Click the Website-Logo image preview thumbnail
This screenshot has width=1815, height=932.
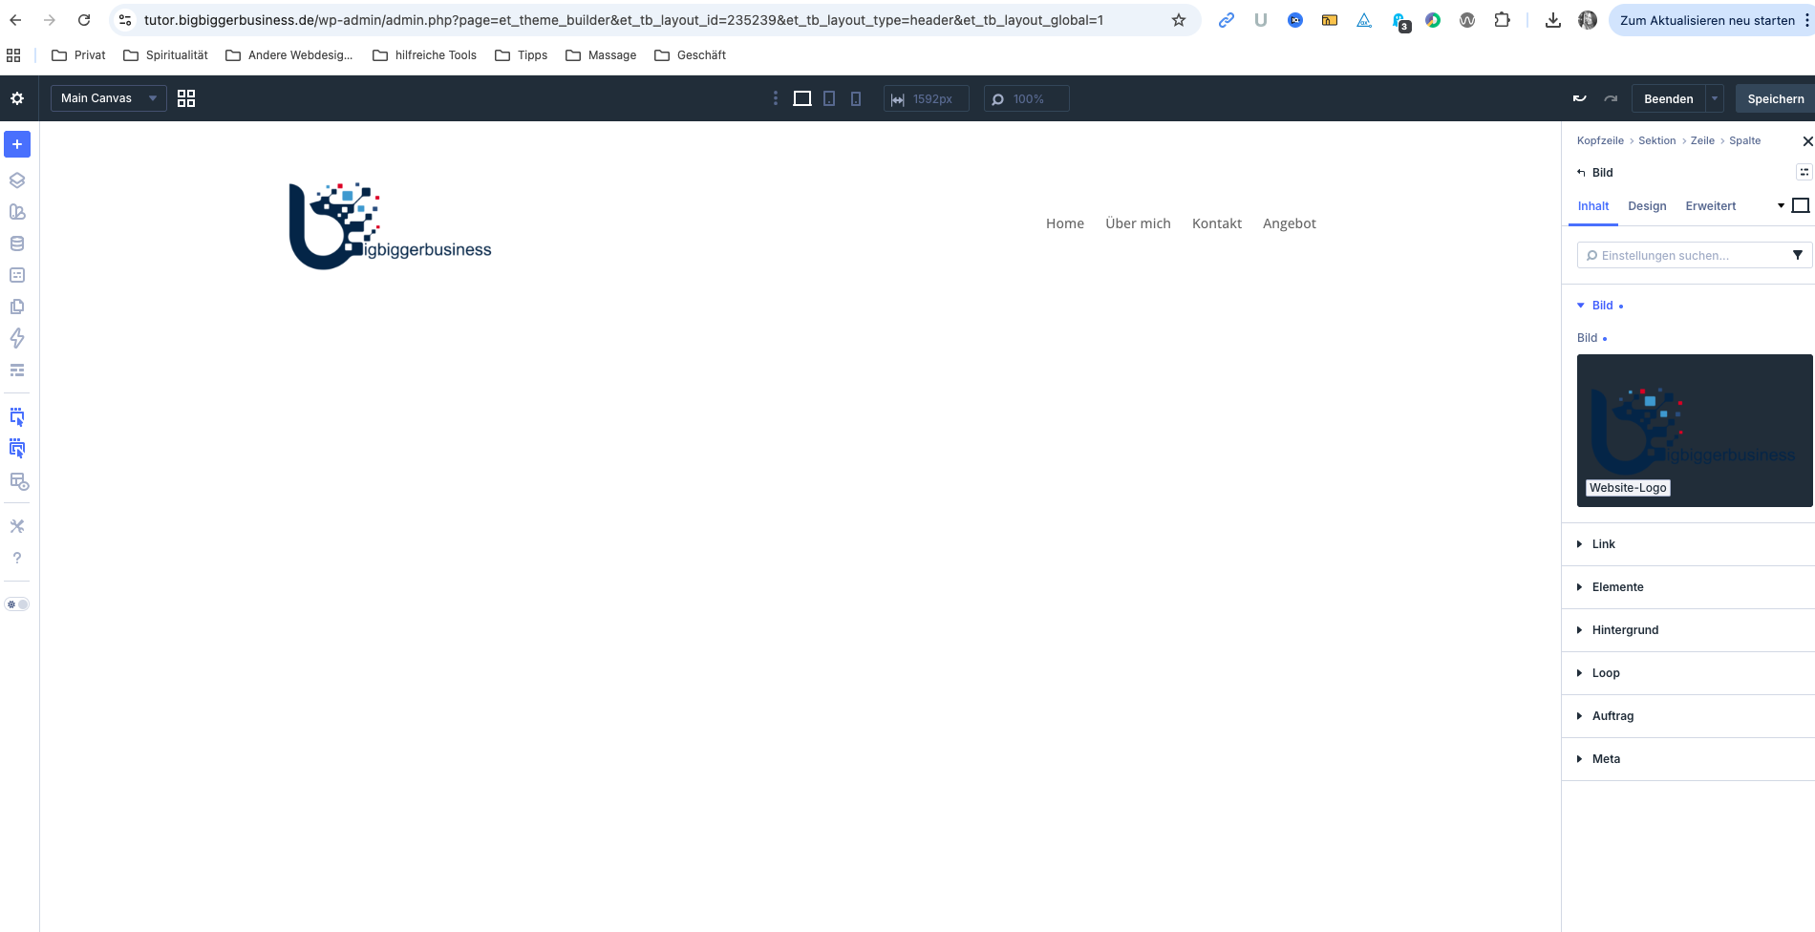pyautogui.click(x=1695, y=431)
